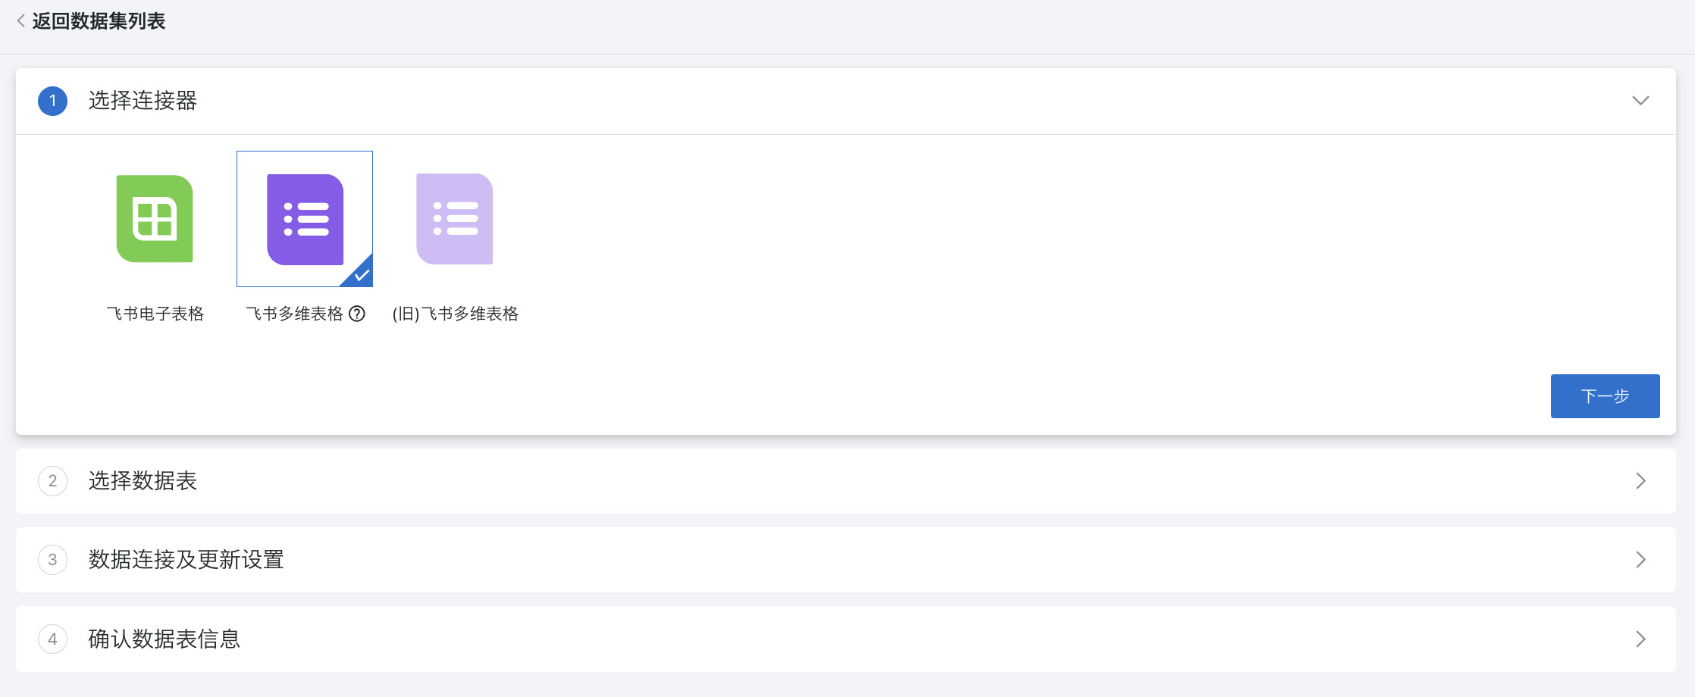Open the 数据连接及更新设置 step title
This screenshot has width=1695, height=697.
(x=186, y=560)
